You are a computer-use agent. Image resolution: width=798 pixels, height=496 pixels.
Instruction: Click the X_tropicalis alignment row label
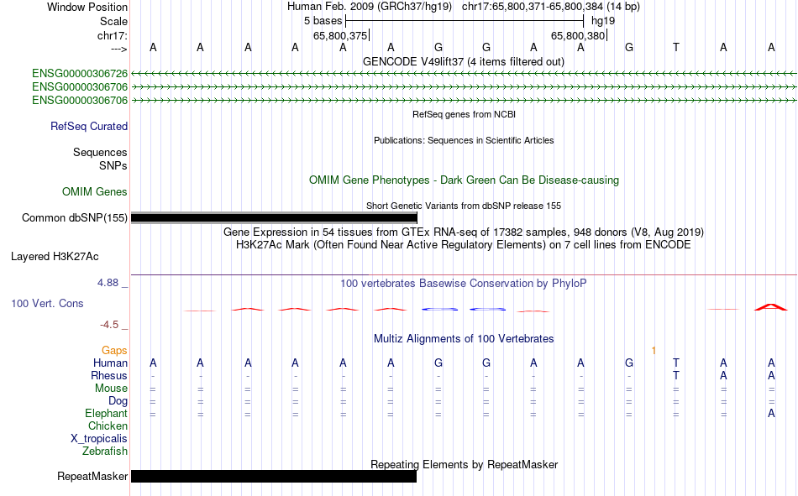coord(99,439)
